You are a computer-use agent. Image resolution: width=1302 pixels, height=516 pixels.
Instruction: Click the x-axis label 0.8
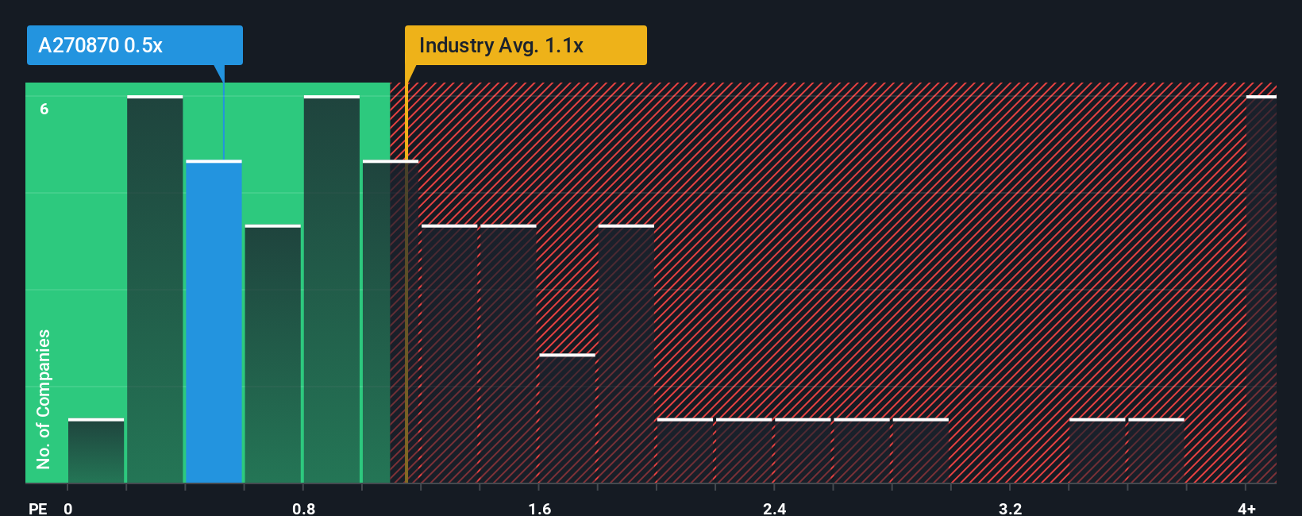(303, 508)
